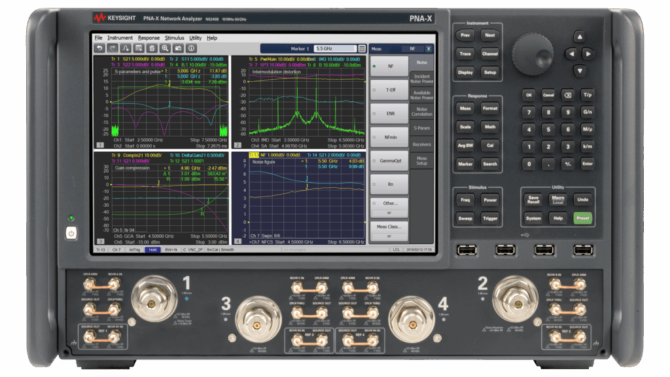Viewport: 670px width, 377px height.
Task: Close the Meas softkey panel with its X
Action: [x=429, y=48]
